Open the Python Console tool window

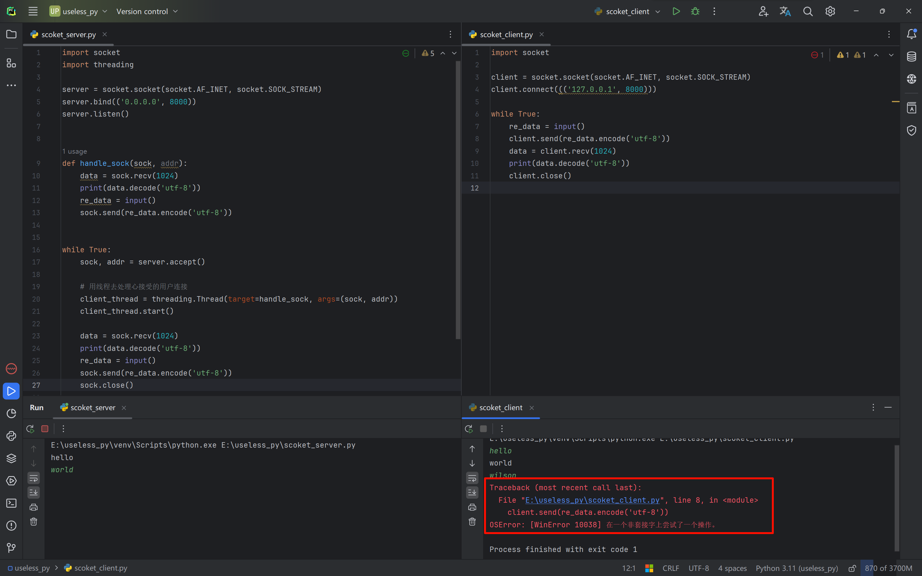point(12,436)
